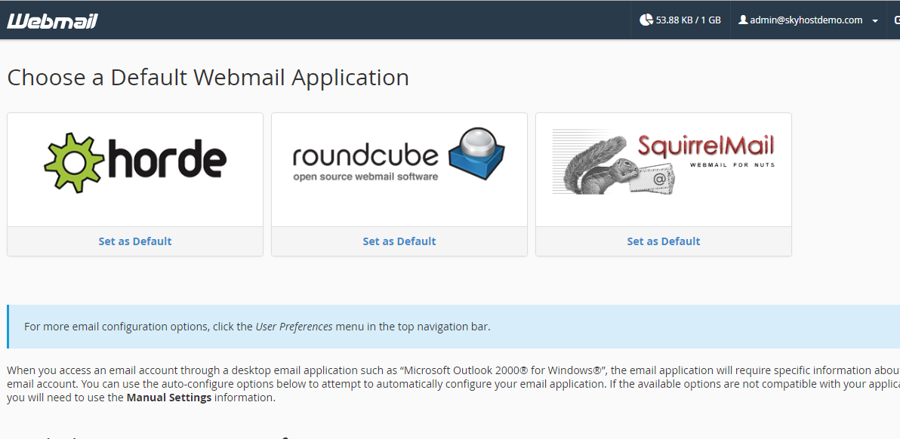Set Roundcube as default webmail application

click(399, 241)
